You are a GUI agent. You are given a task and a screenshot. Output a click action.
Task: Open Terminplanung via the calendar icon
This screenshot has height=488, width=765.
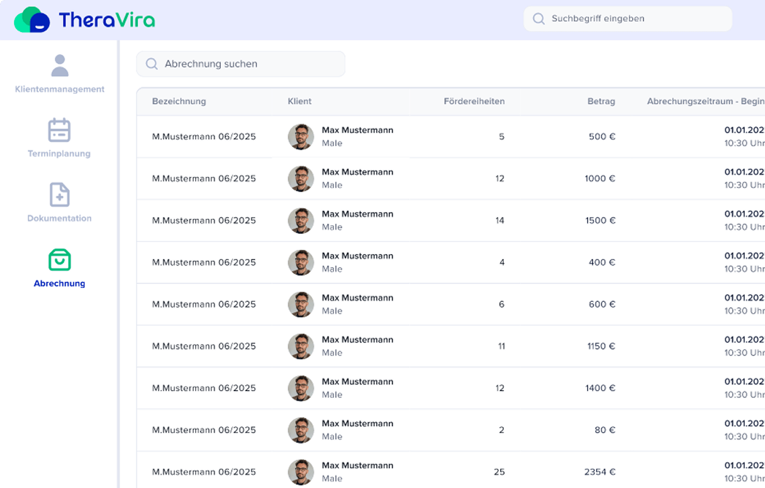pos(60,130)
